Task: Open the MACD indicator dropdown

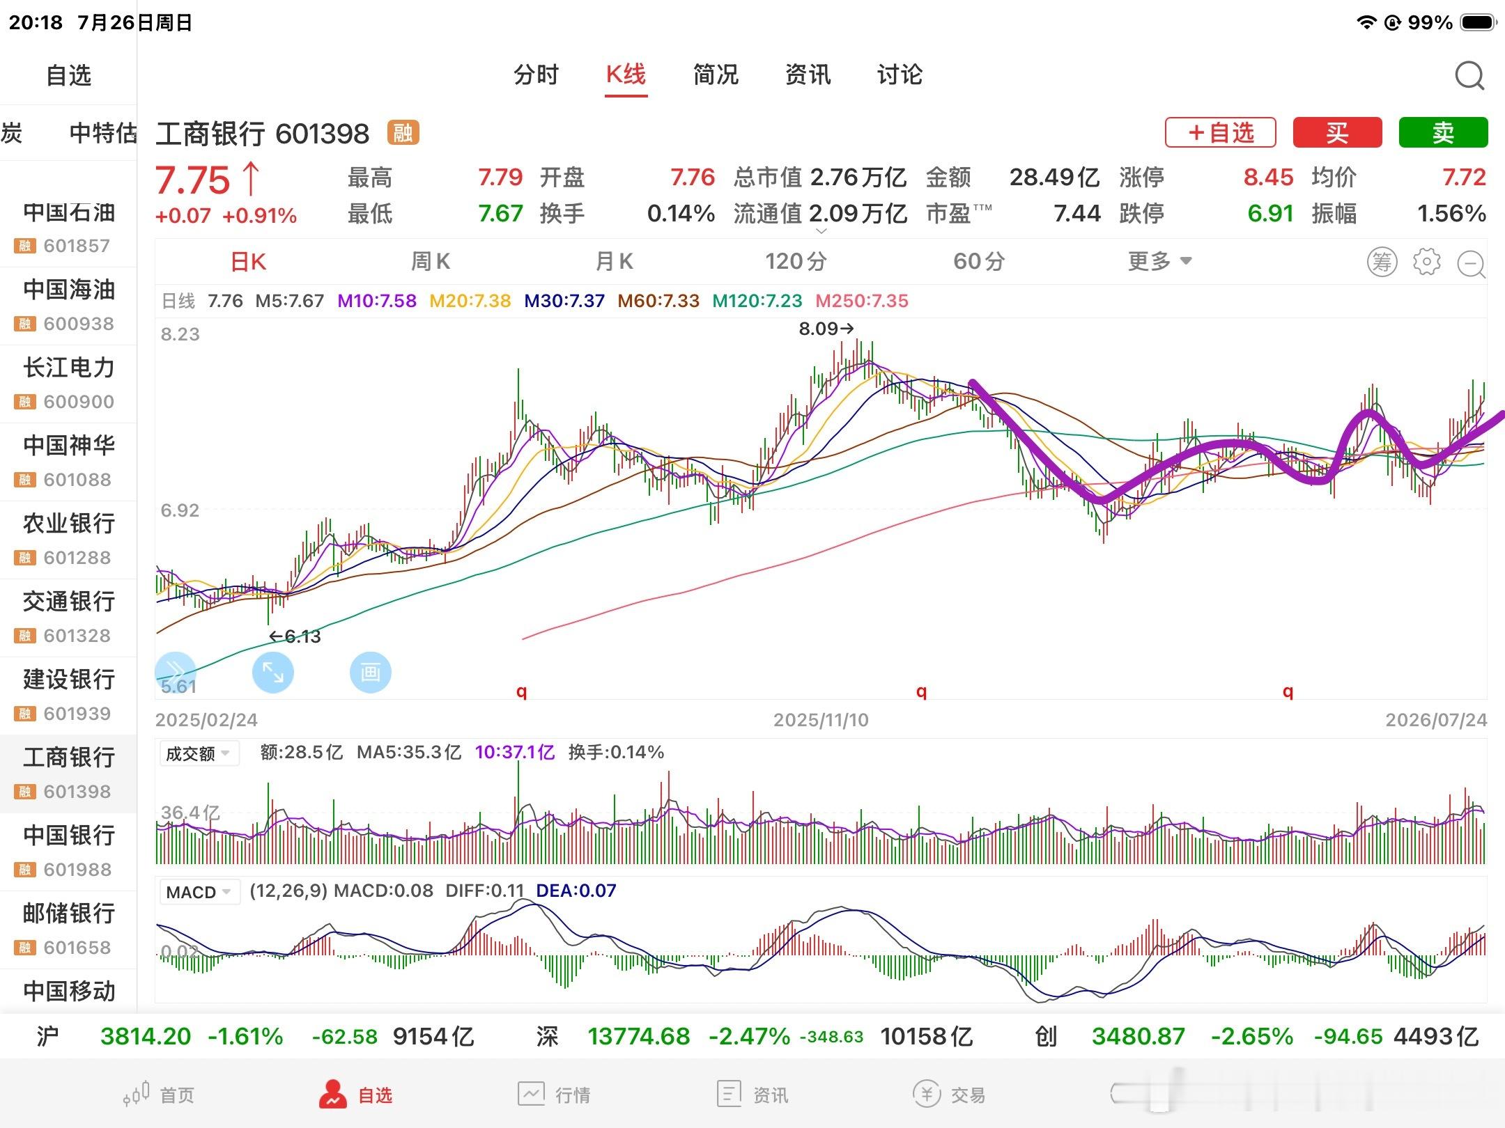Action: click(199, 892)
